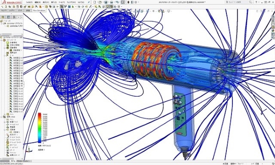
Task: Click the velocity color legend bar
Action: (x=39, y=128)
